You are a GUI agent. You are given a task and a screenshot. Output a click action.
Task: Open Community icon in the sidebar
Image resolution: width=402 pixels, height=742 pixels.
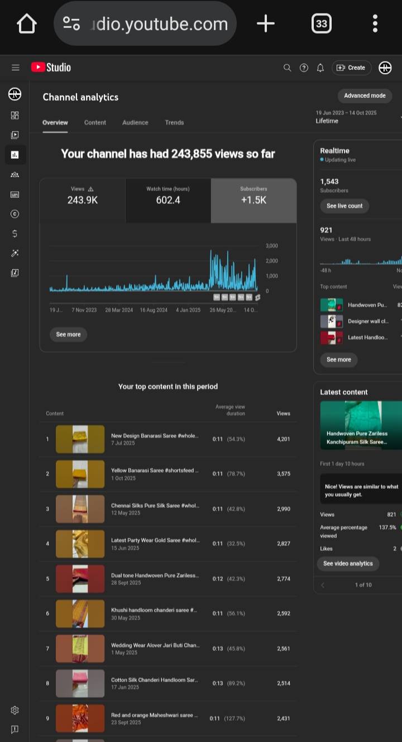[x=15, y=174]
